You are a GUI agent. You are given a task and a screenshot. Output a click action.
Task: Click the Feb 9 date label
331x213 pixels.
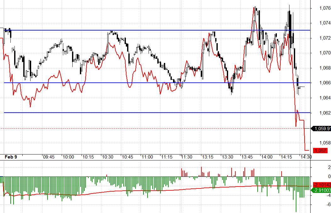point(11,157)
